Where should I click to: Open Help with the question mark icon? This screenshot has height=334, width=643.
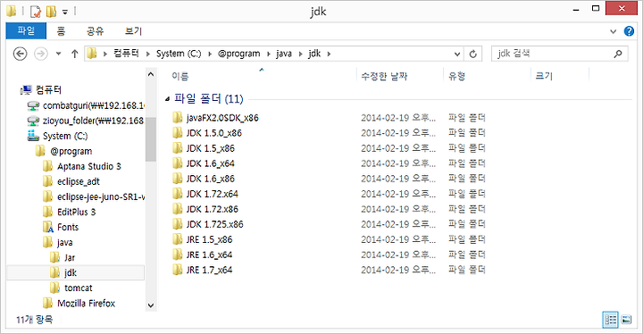(629, 30)
